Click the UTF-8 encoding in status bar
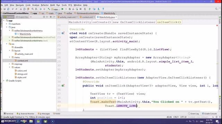The height and width of the screenshot is (124, 222). tap(184, 117)
